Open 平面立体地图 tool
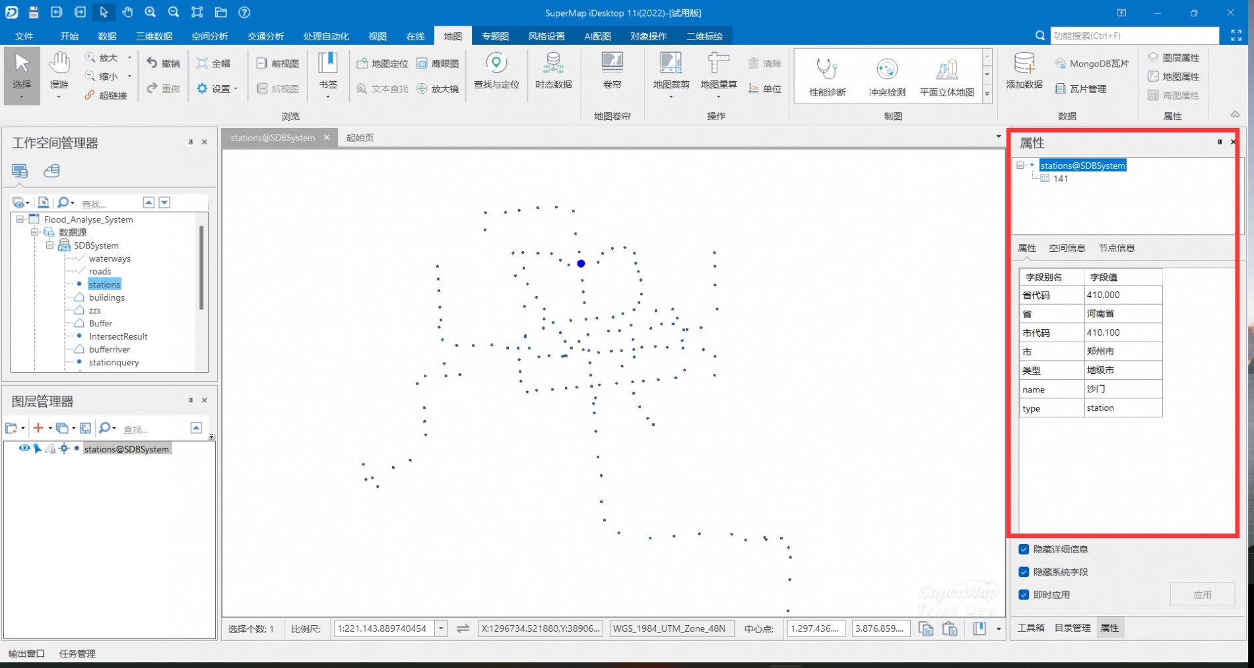The width and height of the screenshot is (1254, 668). (947, 78)
